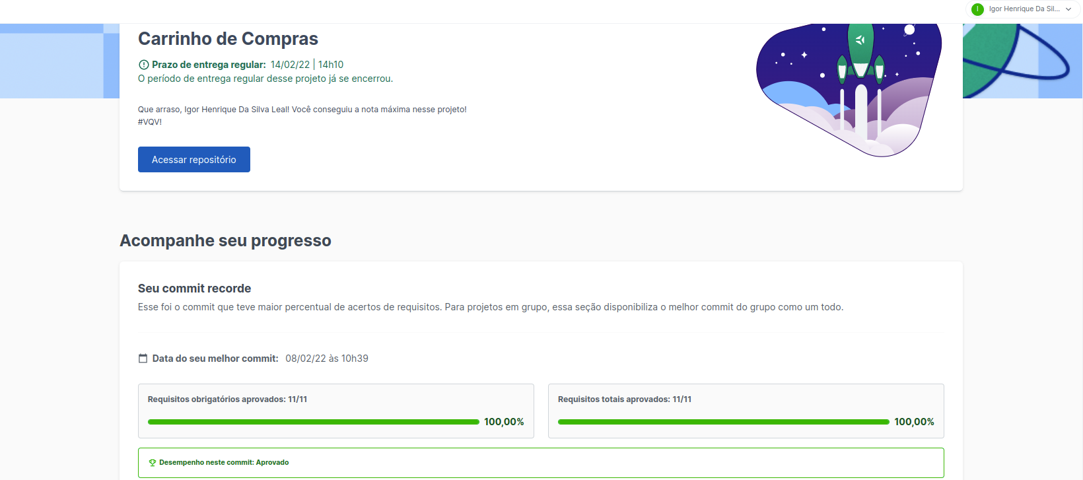Click the deadline time 14h10
Screen dimensions: 1083x480
[x=331, y=65]
